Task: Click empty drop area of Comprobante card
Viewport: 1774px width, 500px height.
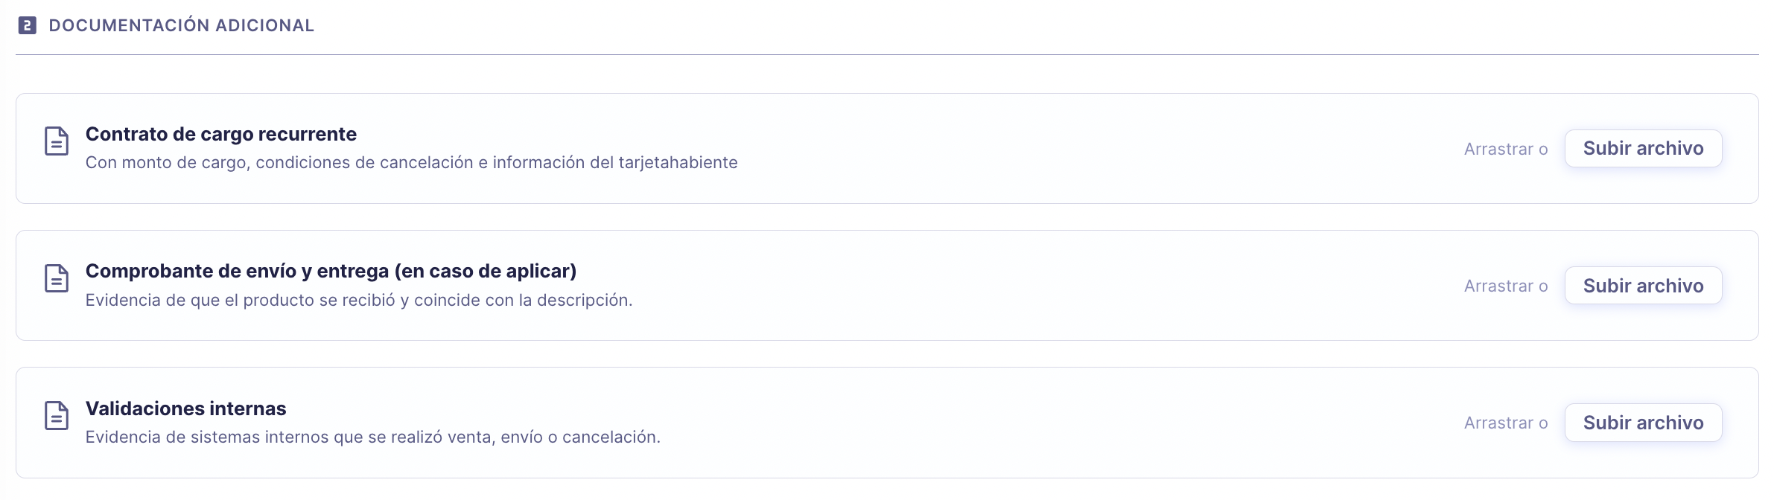Action: pyautogui.click(x=1043, y=286)
